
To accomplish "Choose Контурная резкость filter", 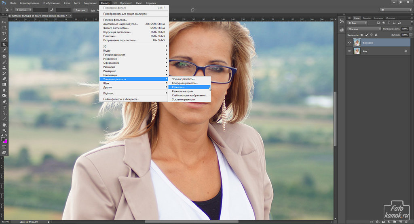I will 190,83.
